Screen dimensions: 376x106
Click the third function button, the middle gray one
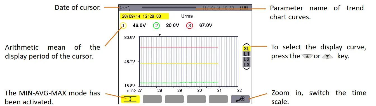pyautogui.click(x=174, y=99)
